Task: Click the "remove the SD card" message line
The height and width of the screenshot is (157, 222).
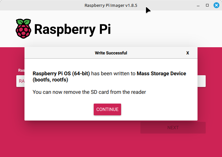Action: pos(89,92)
